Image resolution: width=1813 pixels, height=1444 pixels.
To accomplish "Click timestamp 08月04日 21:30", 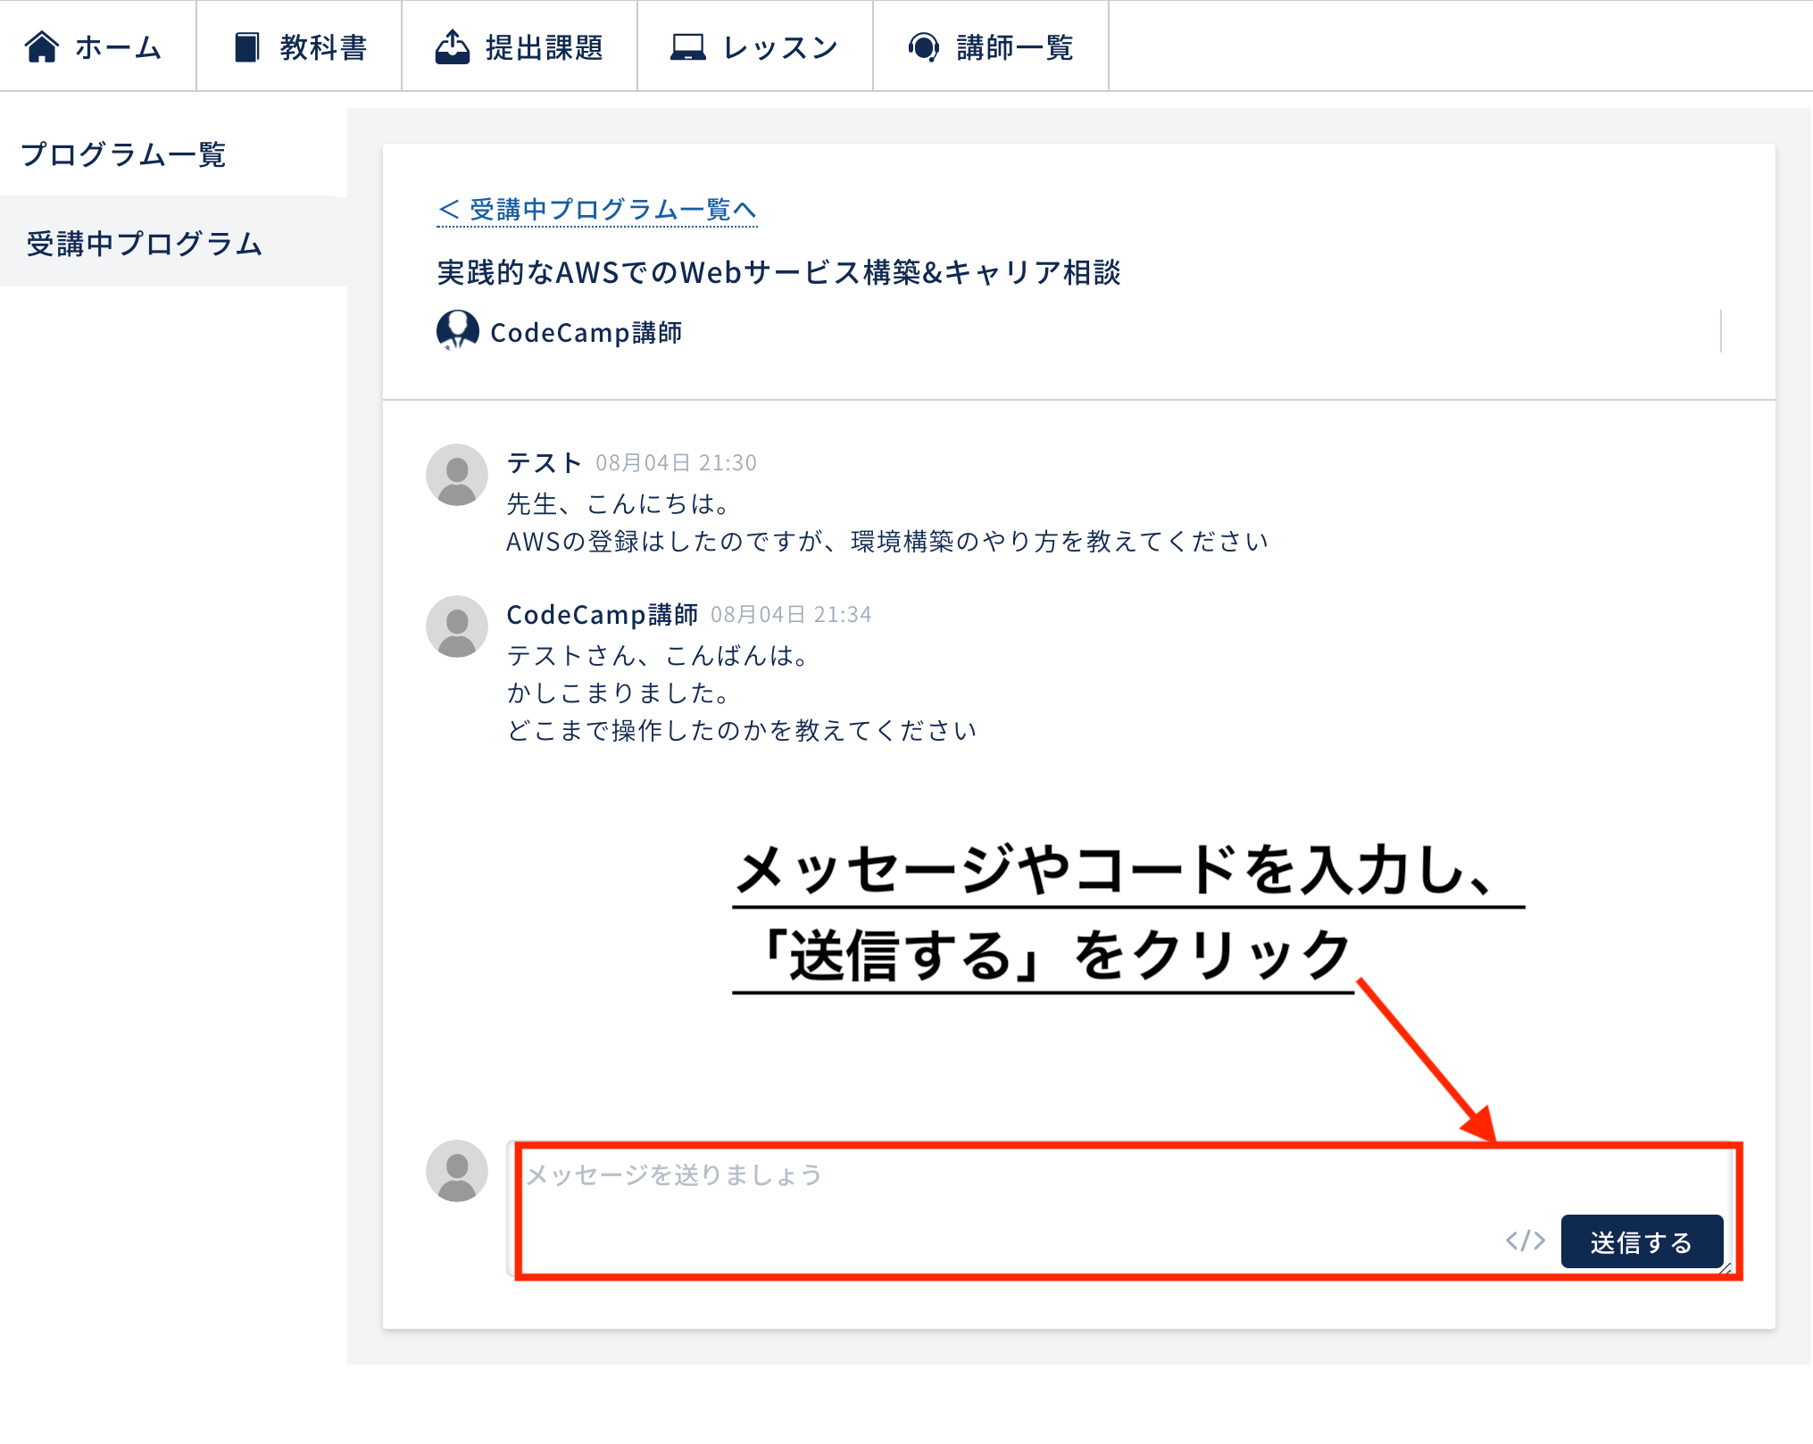I will tap(676, 463).
